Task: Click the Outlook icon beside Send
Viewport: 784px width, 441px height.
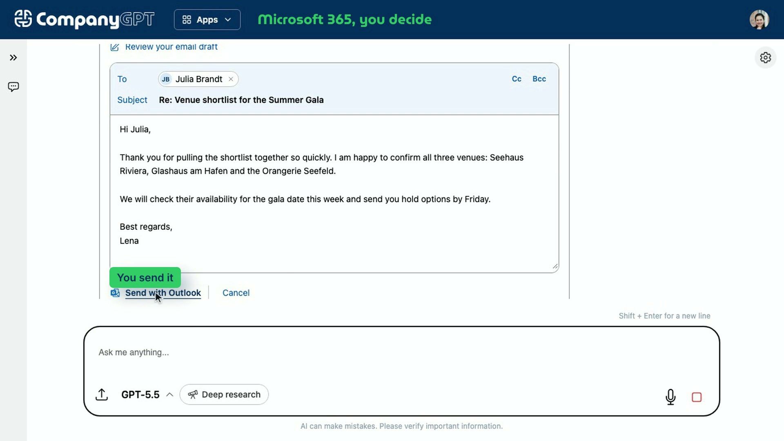Action: 115,293
